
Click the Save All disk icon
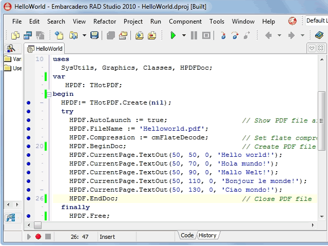(x=94, y=35)
